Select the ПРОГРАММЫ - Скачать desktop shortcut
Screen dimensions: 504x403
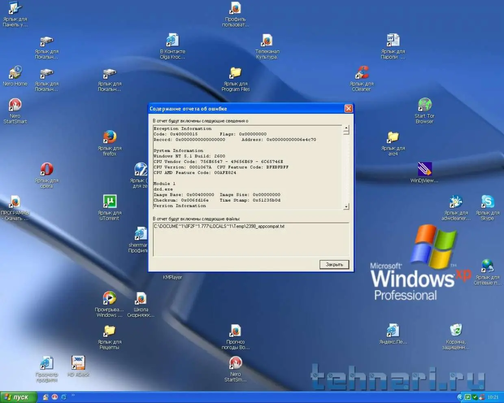coord(15,207)
